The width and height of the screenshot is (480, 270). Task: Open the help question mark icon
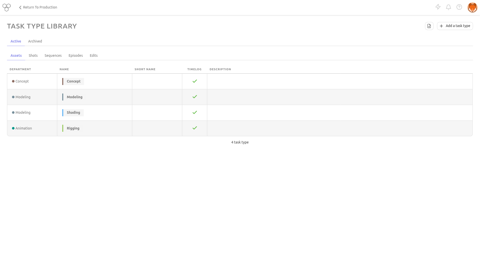459,7
